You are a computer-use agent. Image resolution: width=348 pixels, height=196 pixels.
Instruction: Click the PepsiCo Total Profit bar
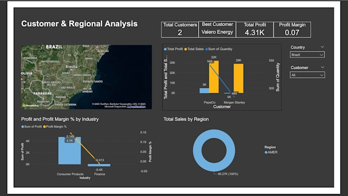tap(204, 91)
